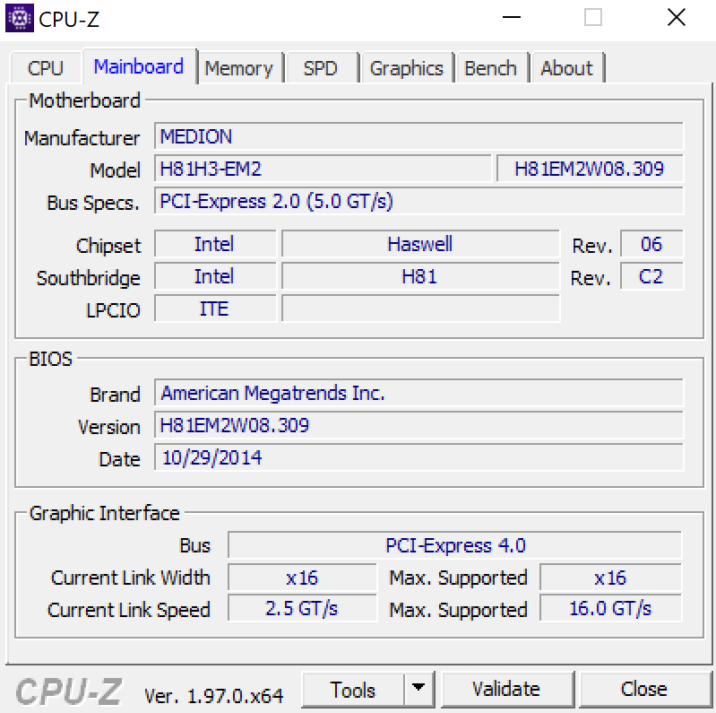Screen dimensions: 716x713
Task: Click the H81EM2W08.309 field beside Model
Action: coord(590,169)
